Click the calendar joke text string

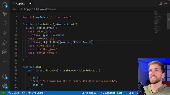pyautogui.click(x=78, y=81)
